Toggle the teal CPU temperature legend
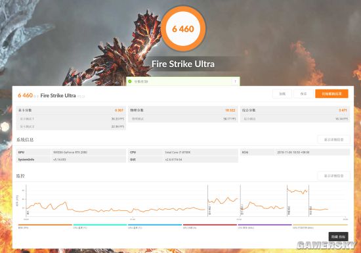361x253 pixels. (x=100, y=226)
